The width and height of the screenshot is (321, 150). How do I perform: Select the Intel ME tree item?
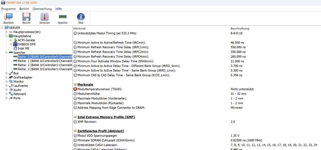coord(23,48)
